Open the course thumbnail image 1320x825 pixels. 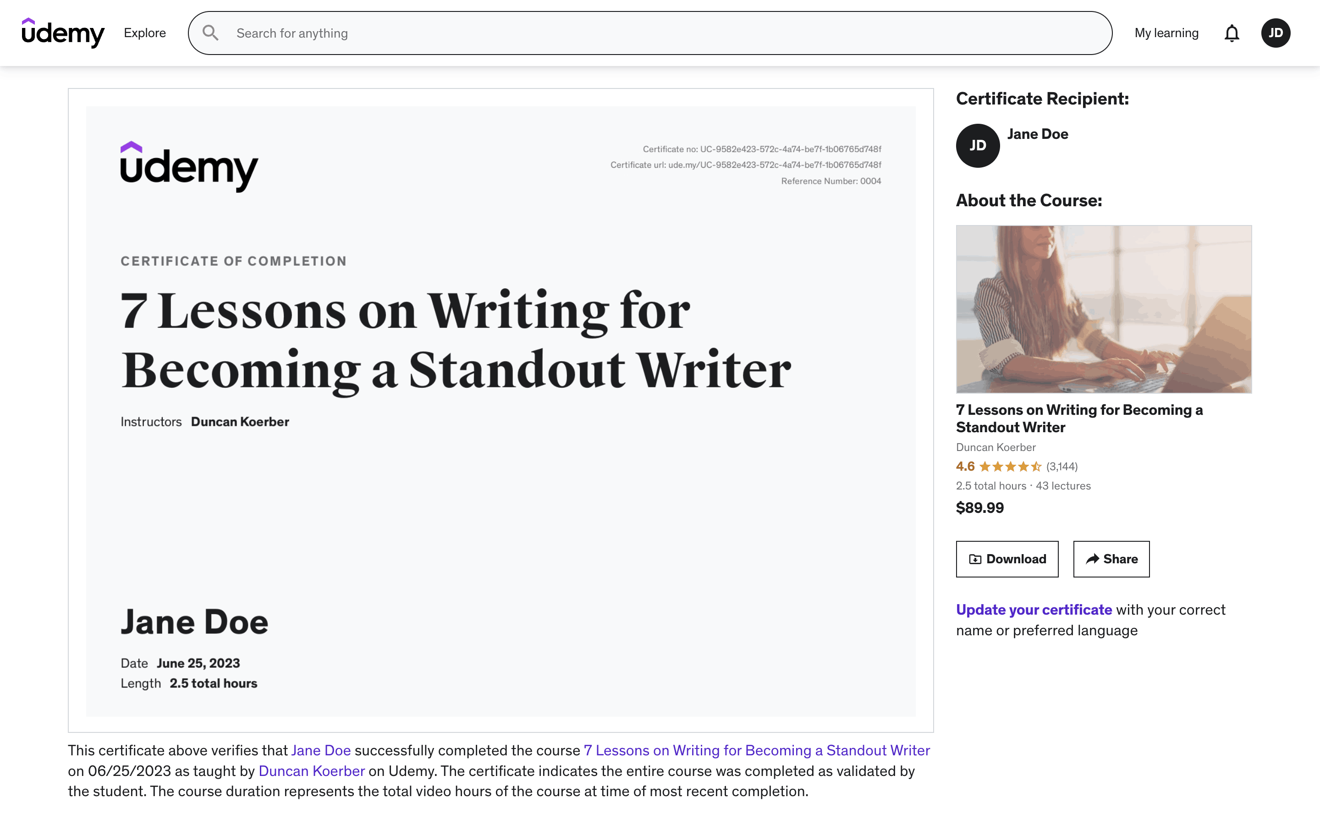[x=1104, y=309]
